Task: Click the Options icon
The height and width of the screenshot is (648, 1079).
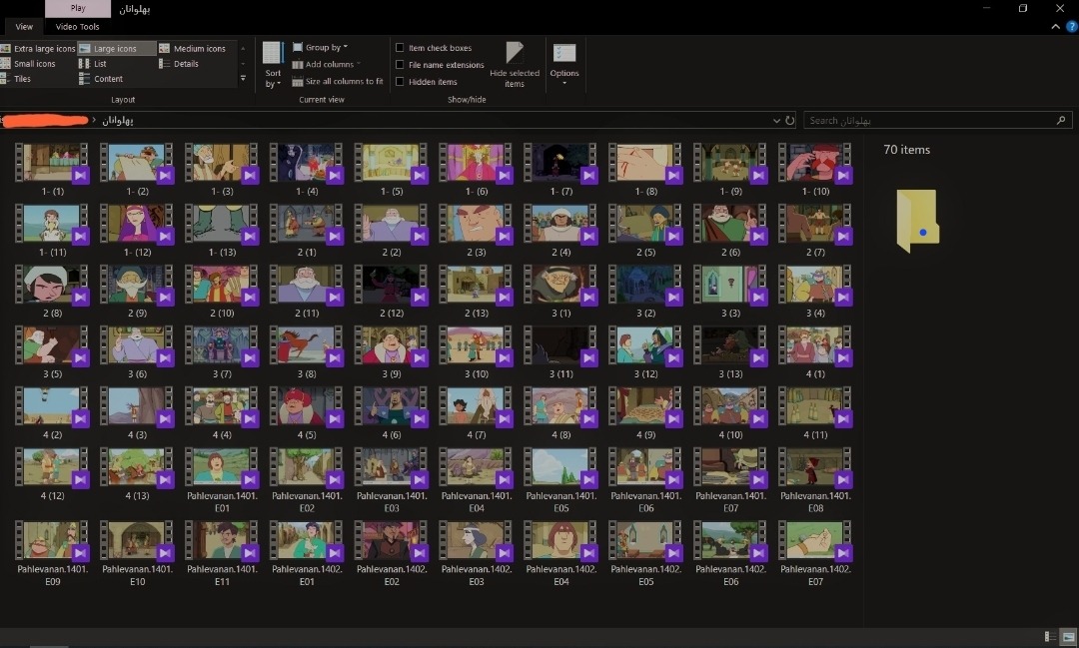Action: click(564, 54)
